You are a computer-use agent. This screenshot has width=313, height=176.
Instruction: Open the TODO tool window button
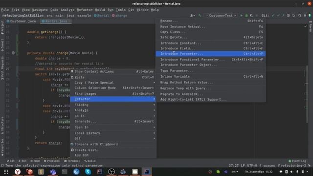pyautogui.click(x=35, y=161)
